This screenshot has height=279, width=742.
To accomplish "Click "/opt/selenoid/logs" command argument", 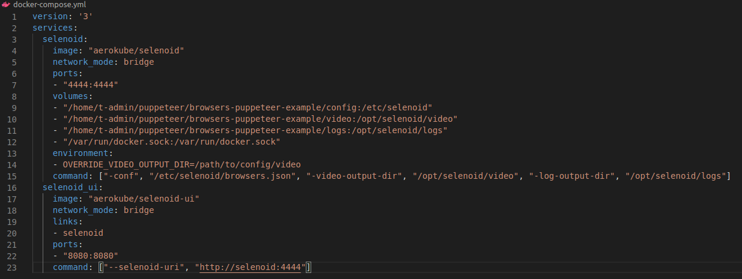I will pos(675,175).
